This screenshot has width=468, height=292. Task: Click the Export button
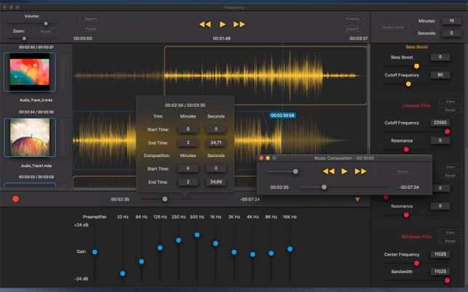pos(352,29)
